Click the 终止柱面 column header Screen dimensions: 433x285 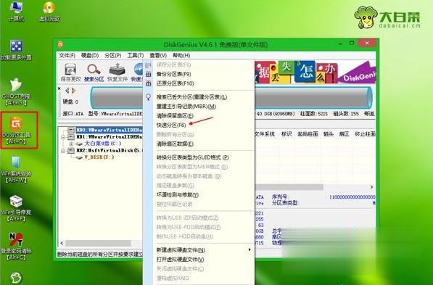pos(365,134)
